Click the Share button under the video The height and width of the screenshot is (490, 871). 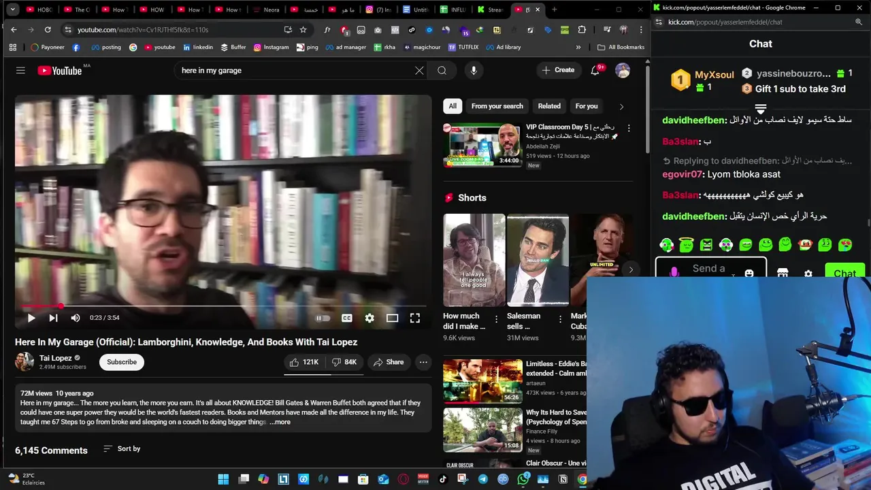click(389, 362)
